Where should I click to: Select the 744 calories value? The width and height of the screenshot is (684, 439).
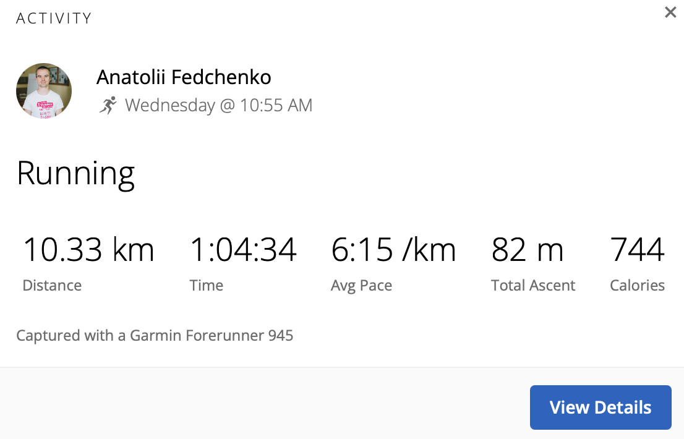[638, 250]
